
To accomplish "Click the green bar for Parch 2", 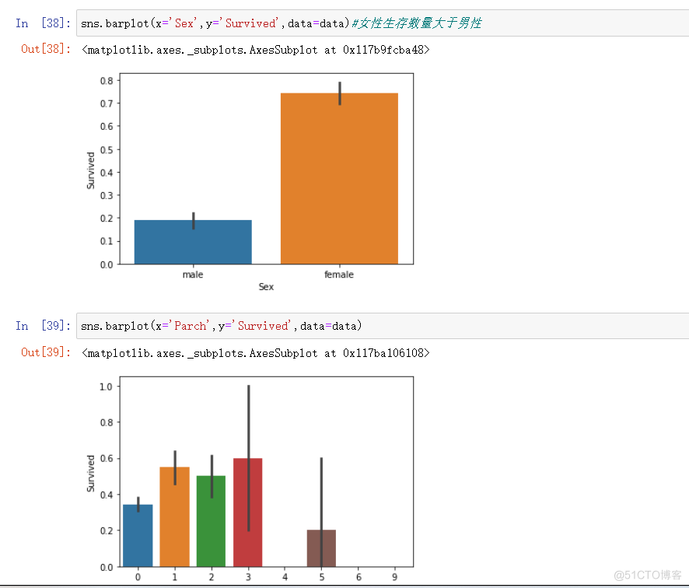I will click(211, 521).
